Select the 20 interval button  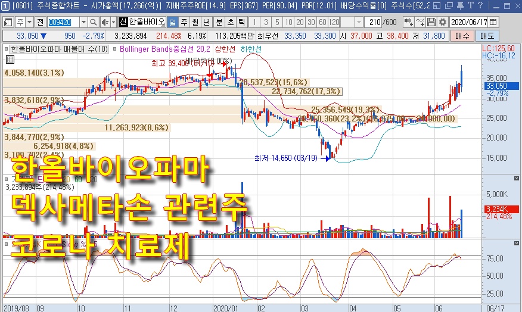[x=300, y=22]
